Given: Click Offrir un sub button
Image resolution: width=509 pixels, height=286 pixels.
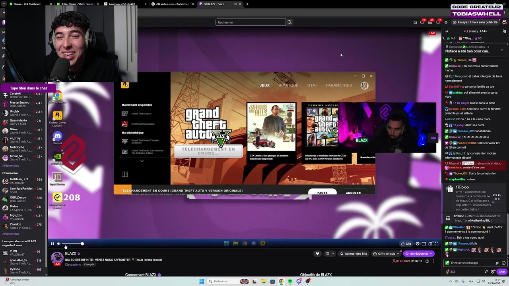Looking at the screenshot, I should pyautogui.click(x=386, y=253).
